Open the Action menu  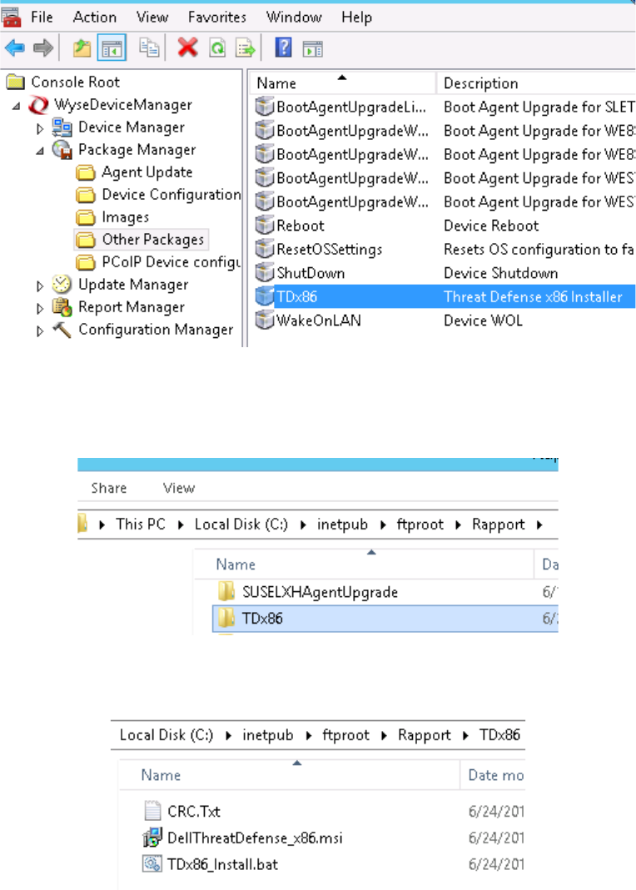95,17
